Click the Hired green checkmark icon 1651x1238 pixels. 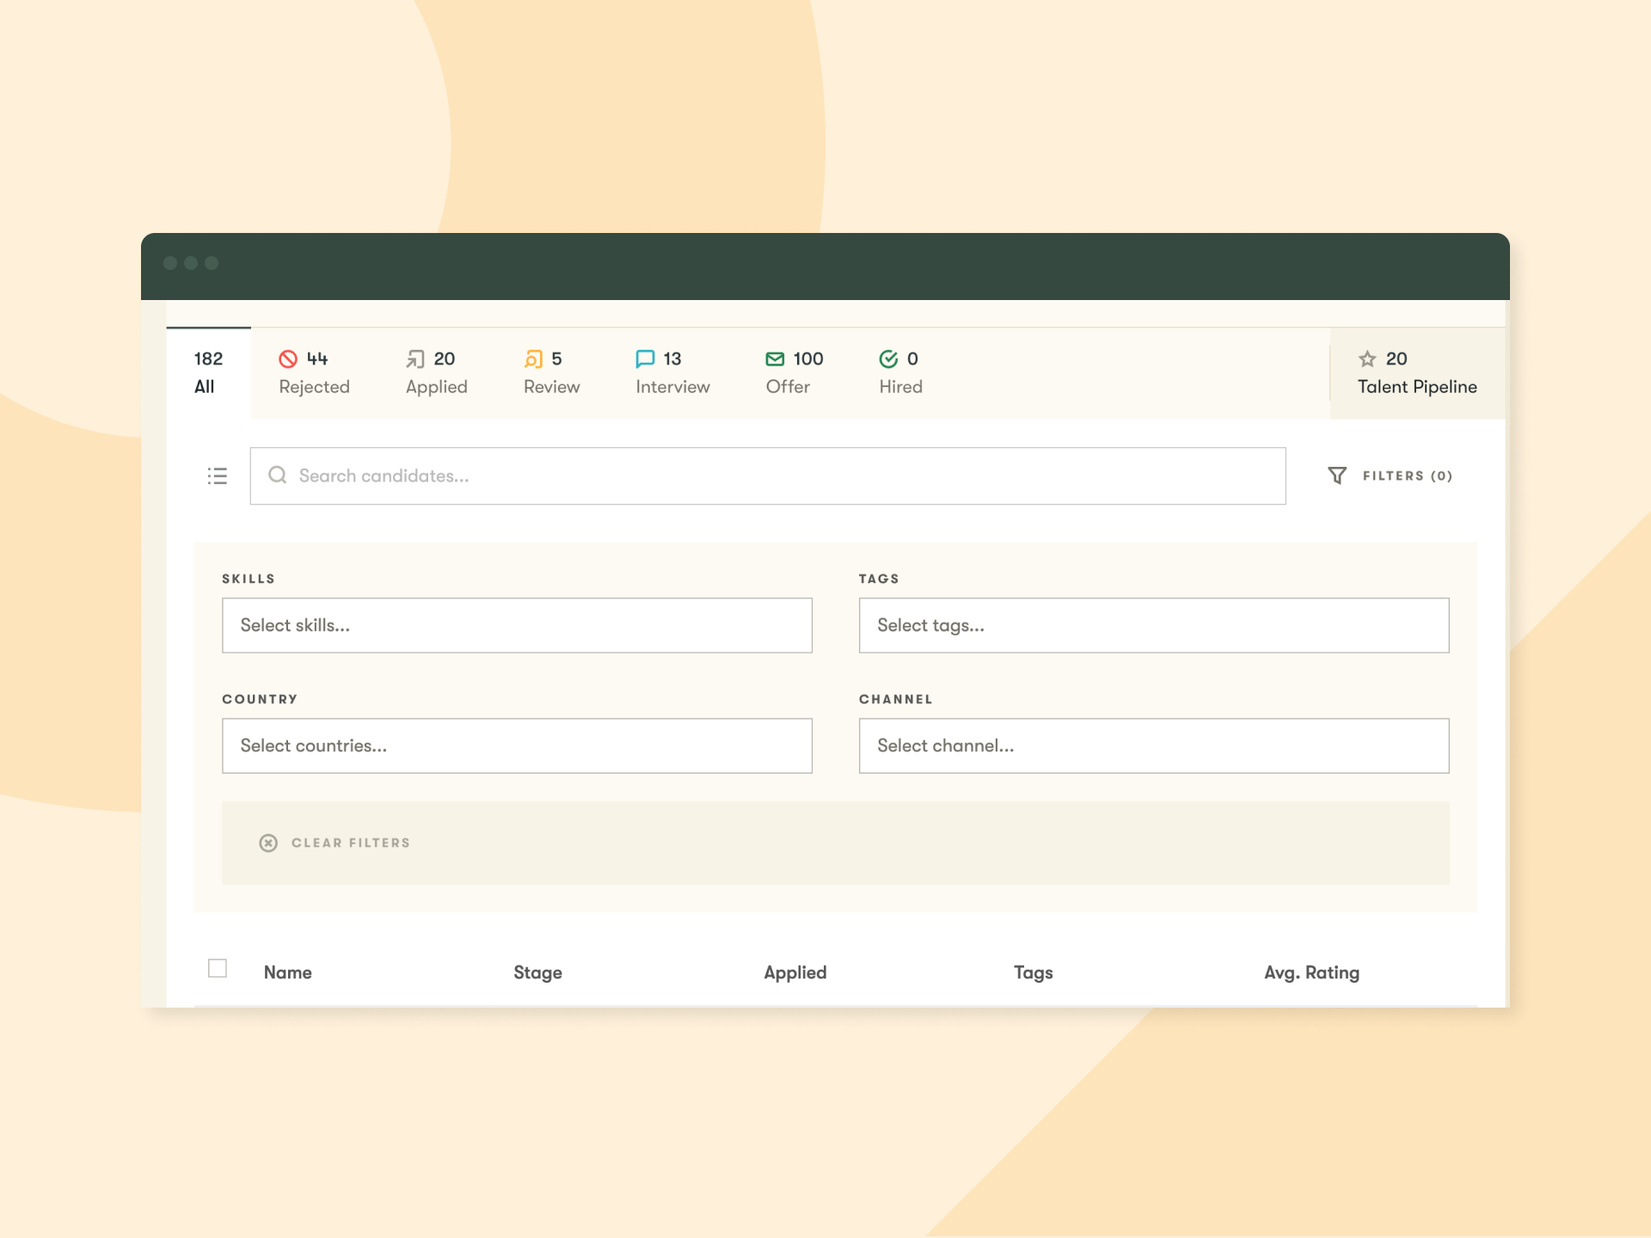[x=888, y=359]
